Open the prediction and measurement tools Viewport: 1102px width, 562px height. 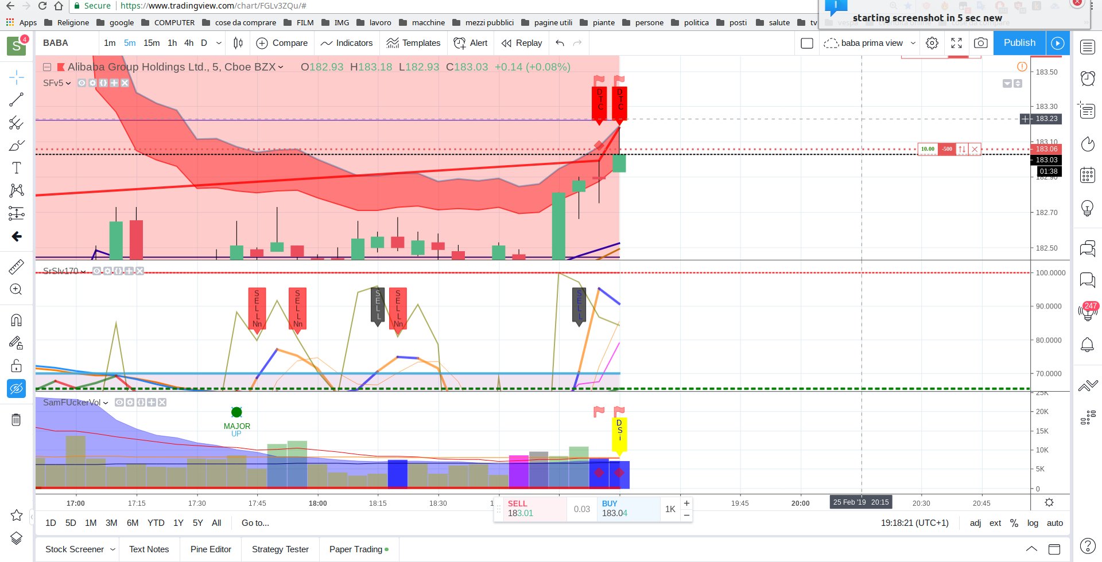pos(17,213)
